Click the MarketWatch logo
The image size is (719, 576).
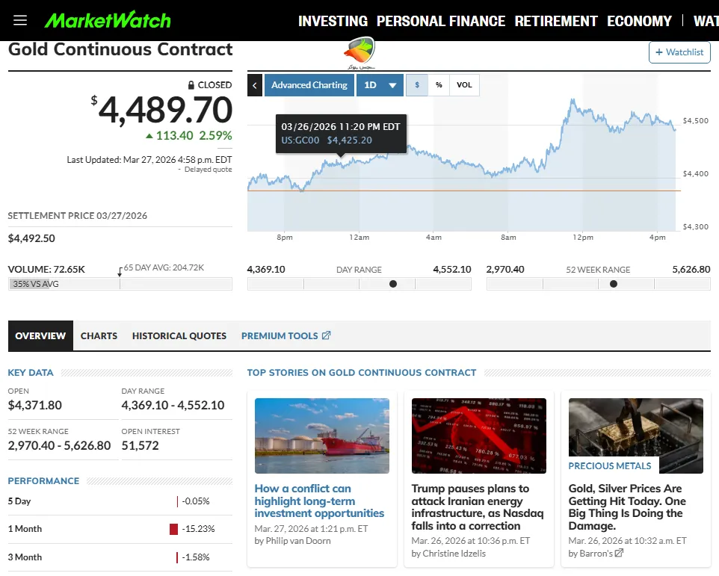[x=108, y=21]
